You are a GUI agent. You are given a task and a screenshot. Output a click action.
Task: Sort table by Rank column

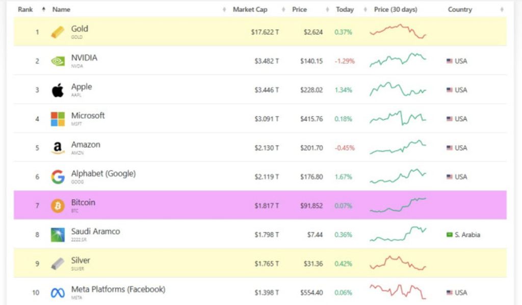pyautogui.click(x=25, y=9)
